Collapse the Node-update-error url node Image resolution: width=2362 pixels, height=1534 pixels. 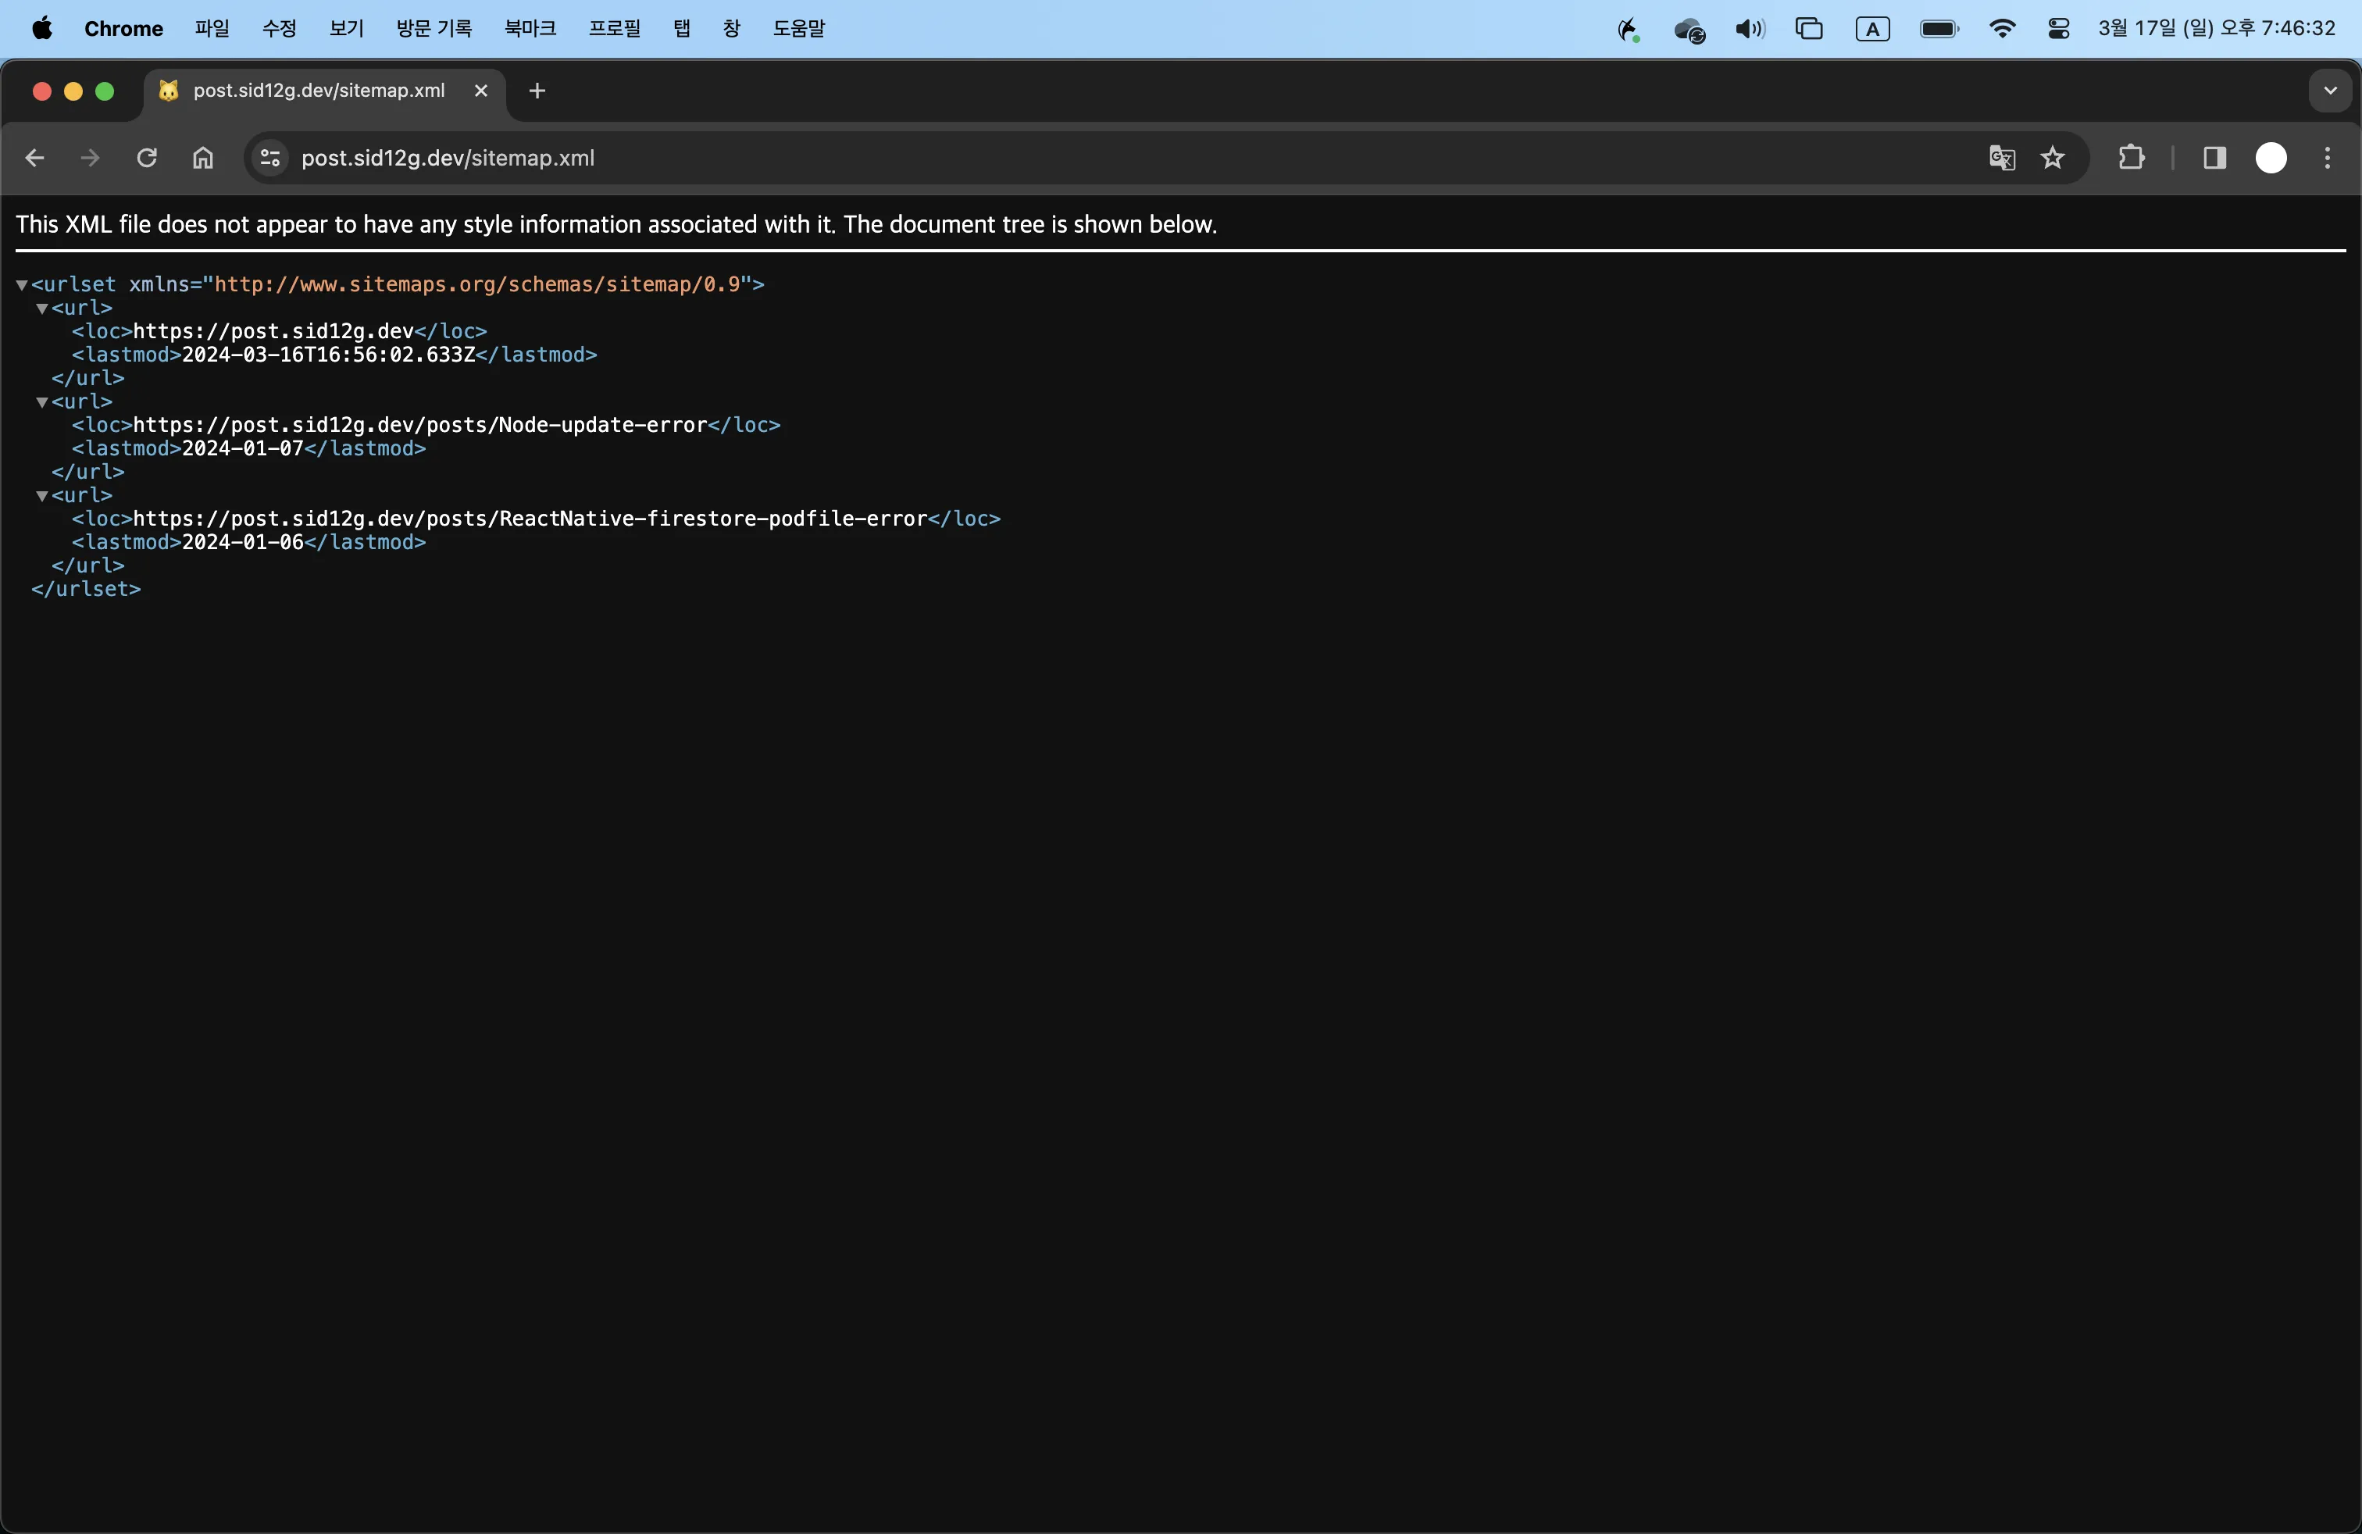[x=41, y=402]
